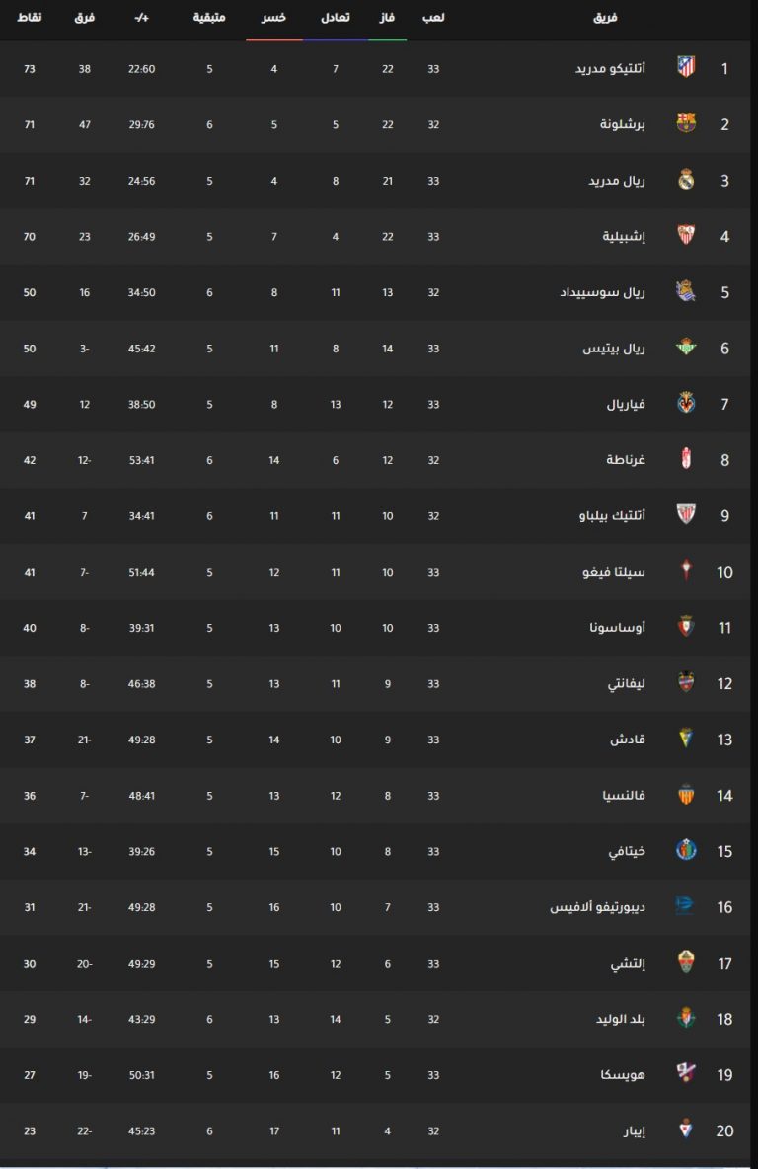Open the غرناطة team name link

pos(626,460)
